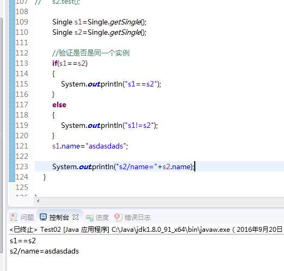Screen dimensions: 284x271
Task: Click the closing brace on line 124
Action: pyautogui.click(x=45, y=177)
